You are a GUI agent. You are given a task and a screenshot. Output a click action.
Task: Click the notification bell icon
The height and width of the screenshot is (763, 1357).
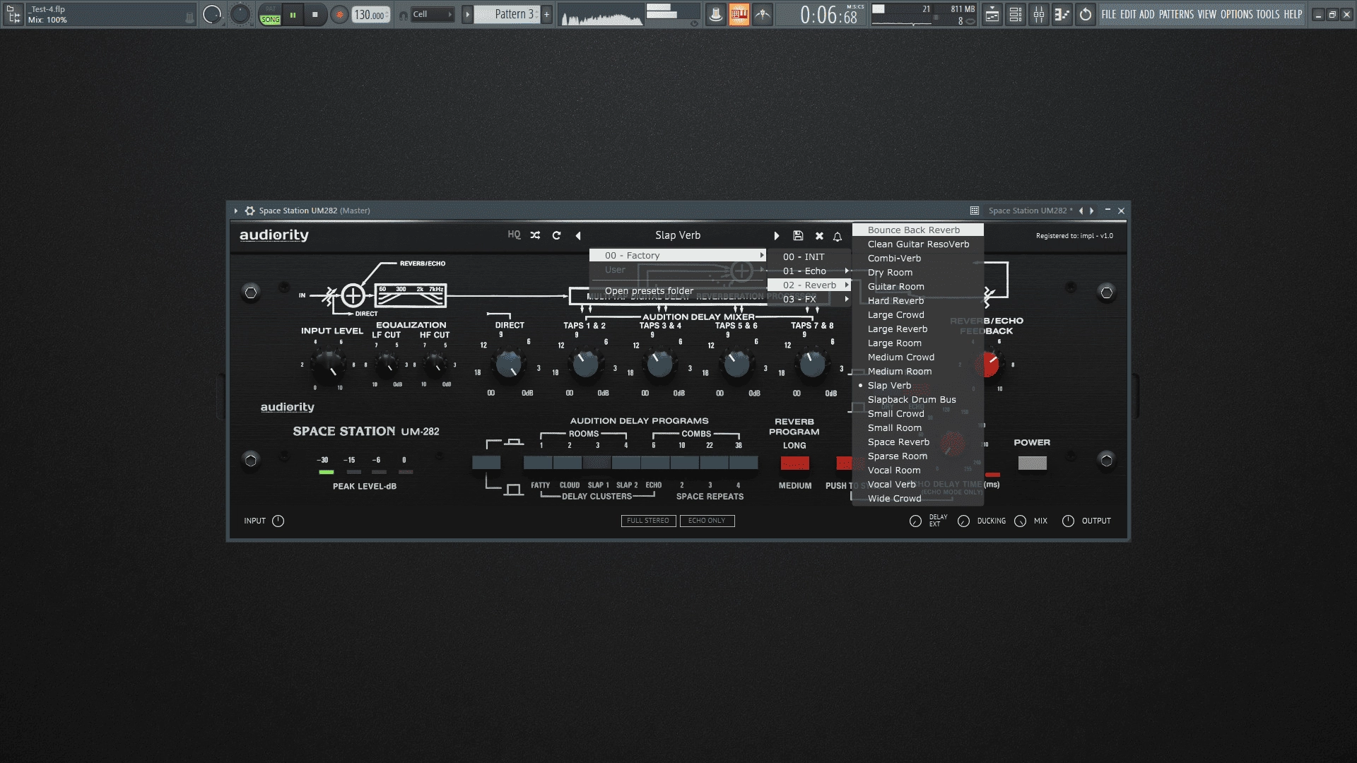838,236
